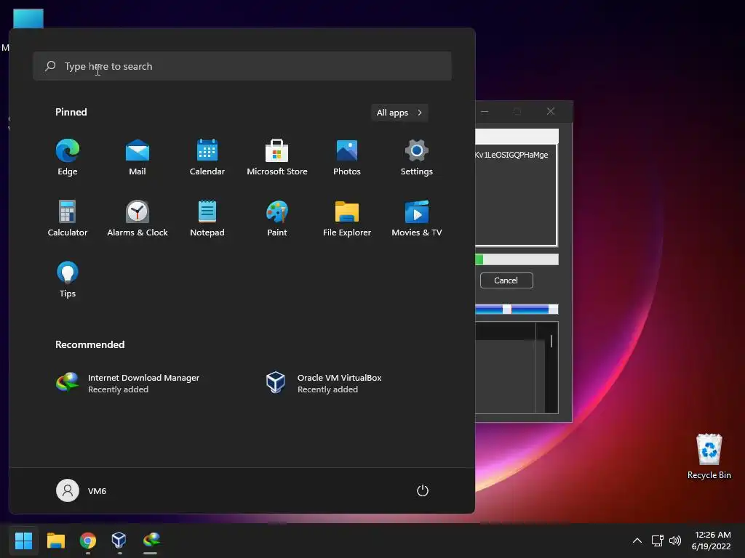This screenshot has height=558, width=745.
Task: Open Google Chrome from taskbar
Action: tap(88, 540)
